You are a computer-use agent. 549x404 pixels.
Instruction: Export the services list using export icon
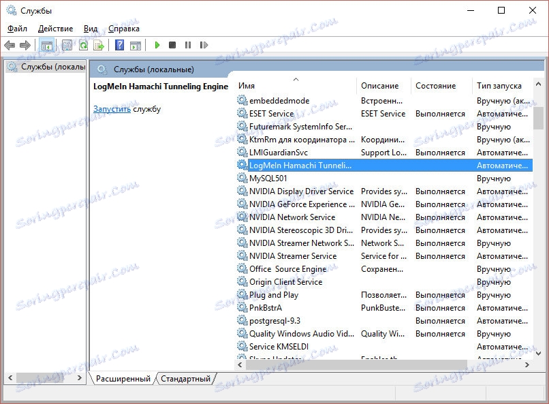(99, 45)
